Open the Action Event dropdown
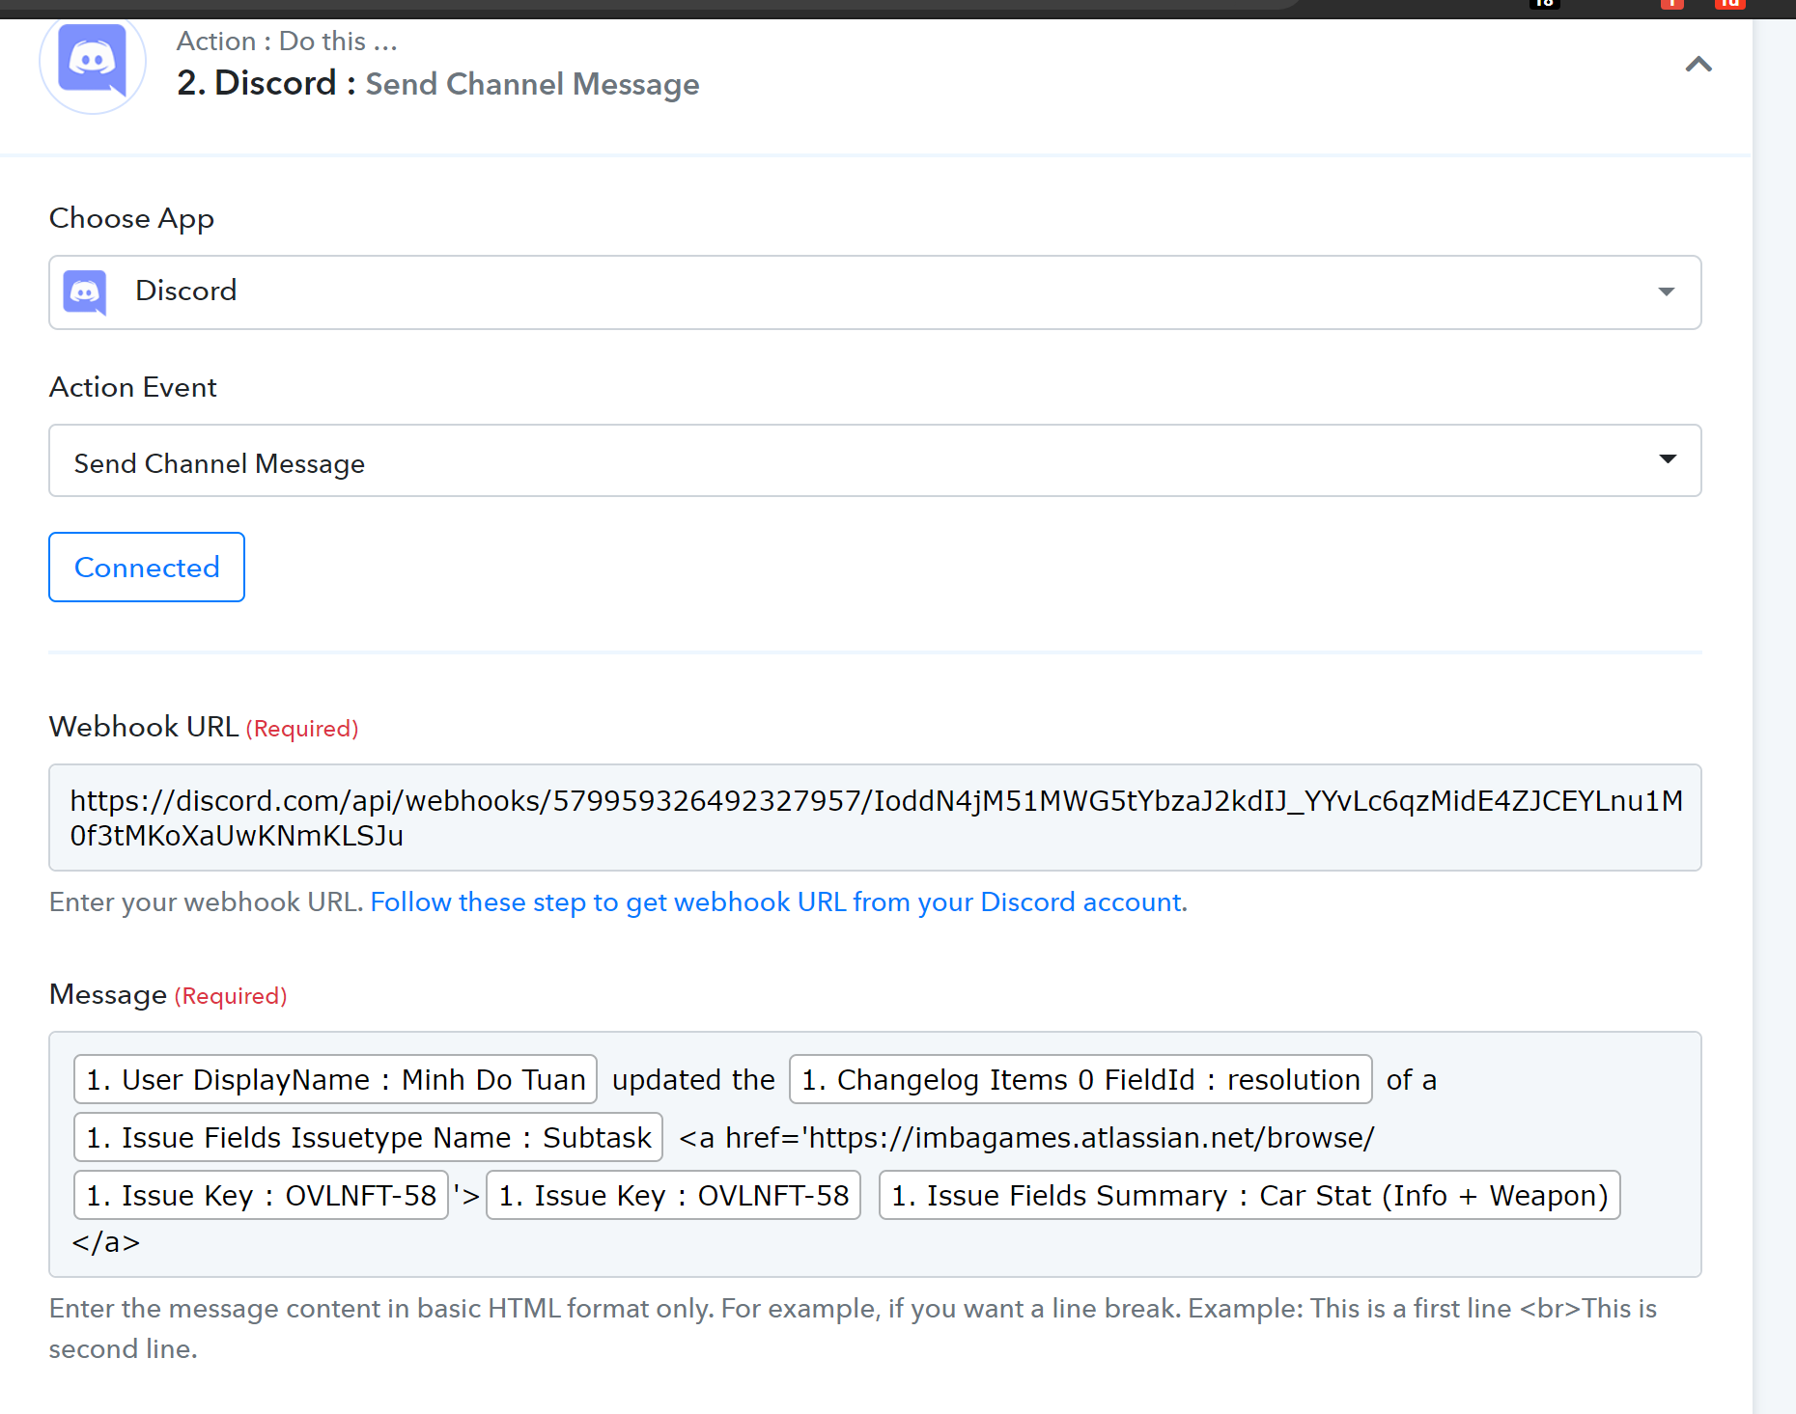 click(x=875, y=460)
